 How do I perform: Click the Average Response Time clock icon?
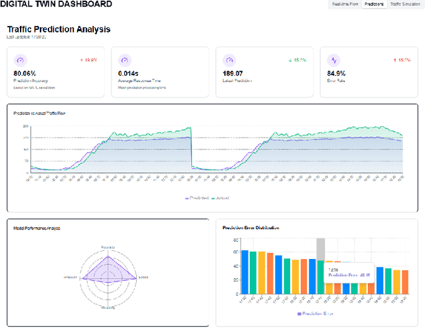coord(124,60)
